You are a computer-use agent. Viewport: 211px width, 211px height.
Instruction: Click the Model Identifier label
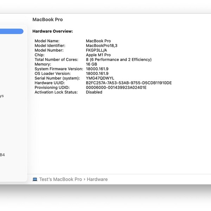(x=50, y=46)
